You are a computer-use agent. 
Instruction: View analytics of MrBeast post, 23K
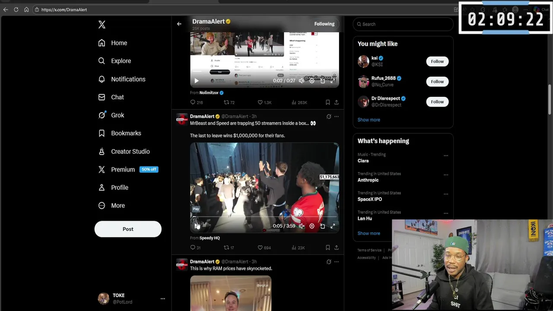(298, 248)
